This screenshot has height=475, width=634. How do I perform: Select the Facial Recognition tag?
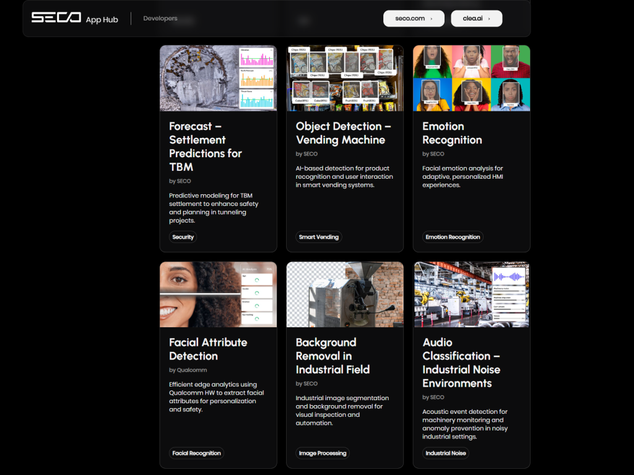coord(196,453)
